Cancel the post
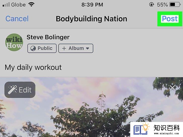 coord(17,19)
